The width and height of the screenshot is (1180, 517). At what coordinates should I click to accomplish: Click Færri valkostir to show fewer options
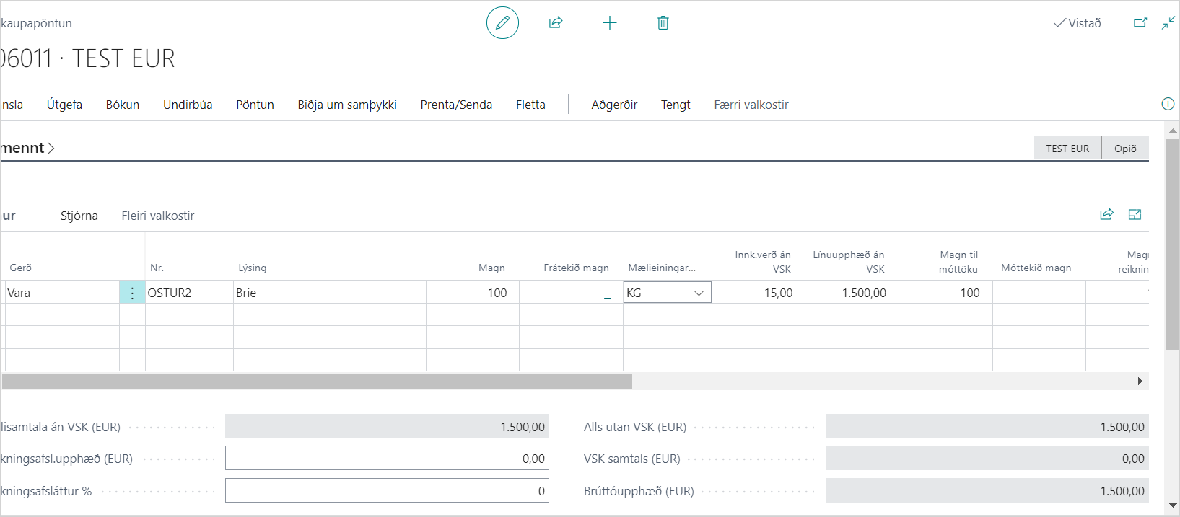point(751,105)
